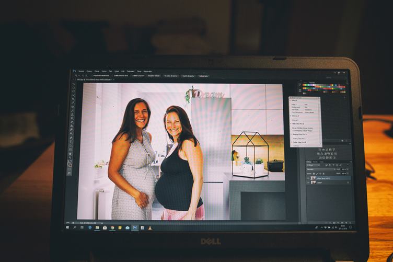Click the Pozadí layer thumbnail

[x=313, y=183]
